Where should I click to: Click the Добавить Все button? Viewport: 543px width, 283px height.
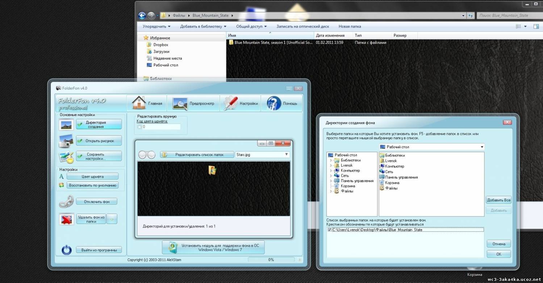[498, 200]
